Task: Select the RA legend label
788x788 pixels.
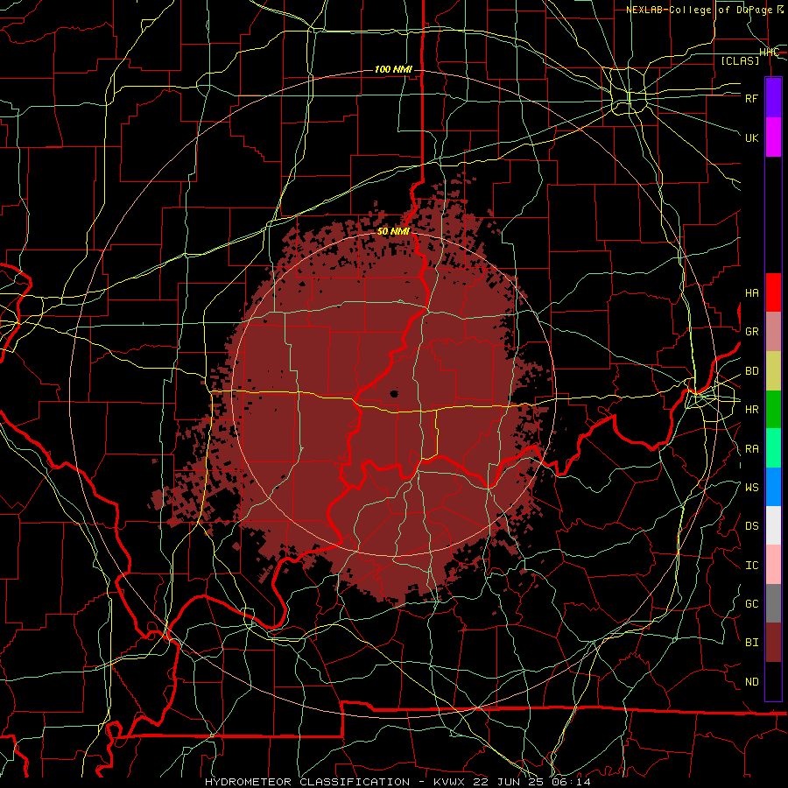Action: 752,449
